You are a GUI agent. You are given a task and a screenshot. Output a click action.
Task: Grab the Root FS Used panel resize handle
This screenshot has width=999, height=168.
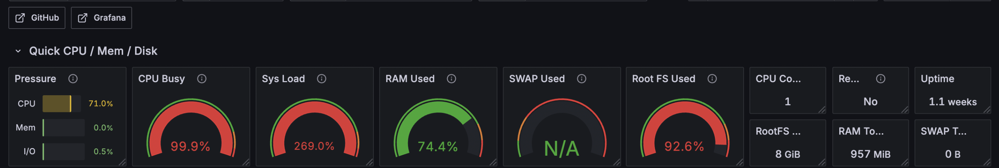(x=740, y=162)
